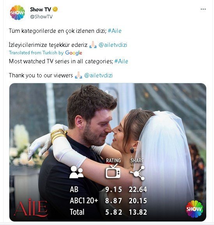This screenshot has width=214, height=225.
Task: Click Translated from Turkish by Google
Action: [x=45, y=53]
